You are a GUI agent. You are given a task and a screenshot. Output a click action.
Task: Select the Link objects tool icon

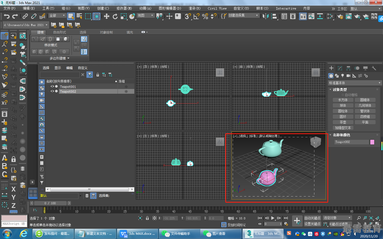25,16
